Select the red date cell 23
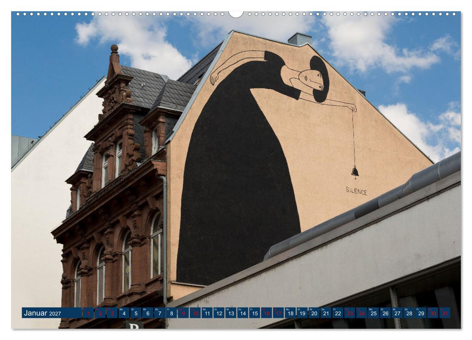 (350, 313)
